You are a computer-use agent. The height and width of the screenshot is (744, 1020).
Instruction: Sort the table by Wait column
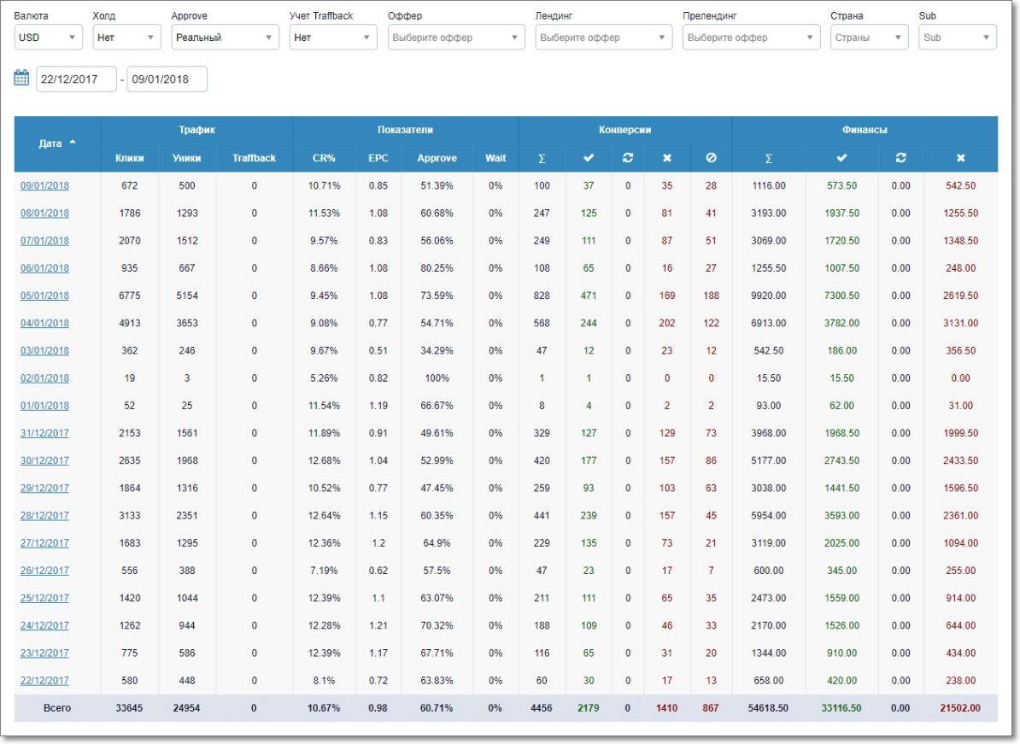tap(495, 158)
